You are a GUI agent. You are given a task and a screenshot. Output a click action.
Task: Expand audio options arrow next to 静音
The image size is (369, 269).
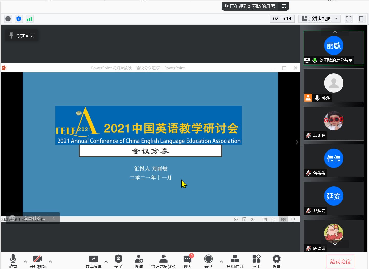point(25,262)
